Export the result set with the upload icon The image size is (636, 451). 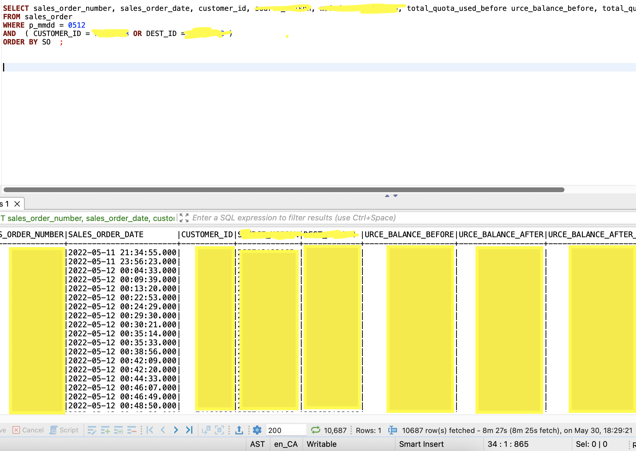click(239, 430)
